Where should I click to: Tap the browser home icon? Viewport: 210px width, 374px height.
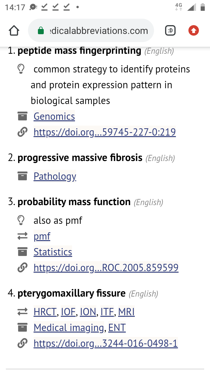click(x=14, y=30)
